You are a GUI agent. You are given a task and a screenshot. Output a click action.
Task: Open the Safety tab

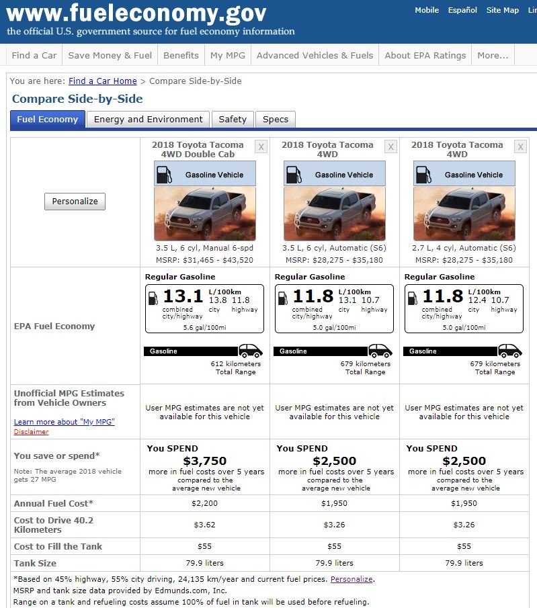(233, 120)
